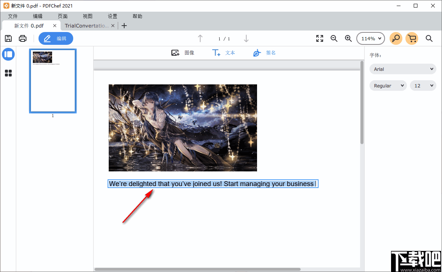Zoom out using the magnifier minus icon
The image size is (442, 272).
334,38
